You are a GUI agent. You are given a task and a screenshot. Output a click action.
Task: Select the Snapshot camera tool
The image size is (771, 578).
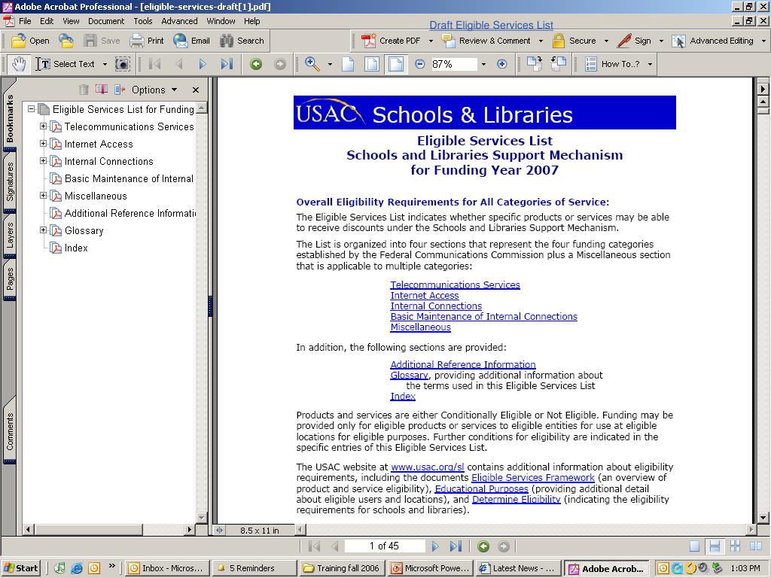(123, 65)
